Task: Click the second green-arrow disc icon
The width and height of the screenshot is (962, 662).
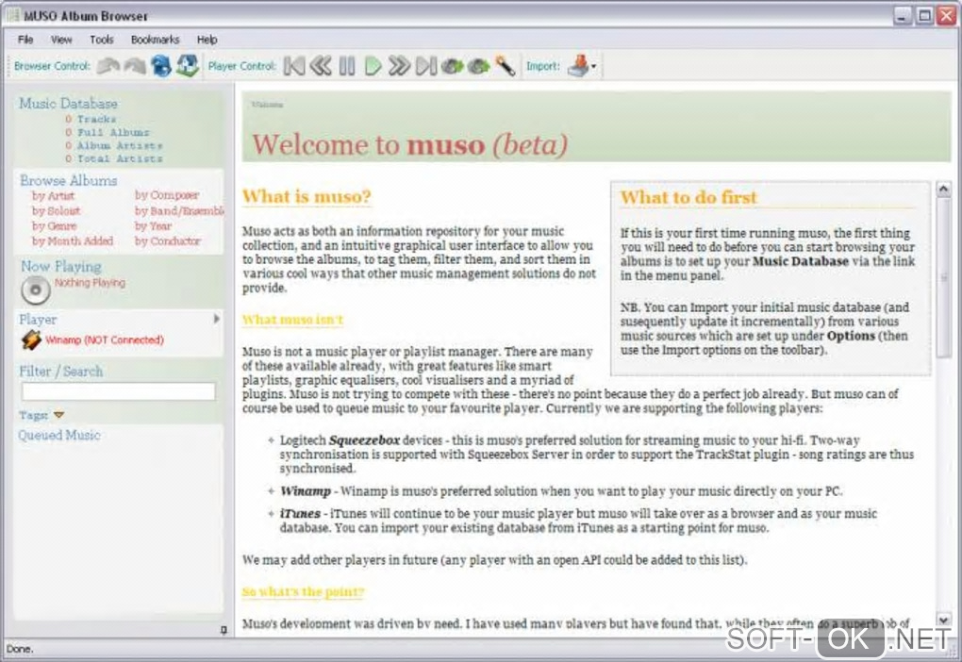Action: [478, 66]
